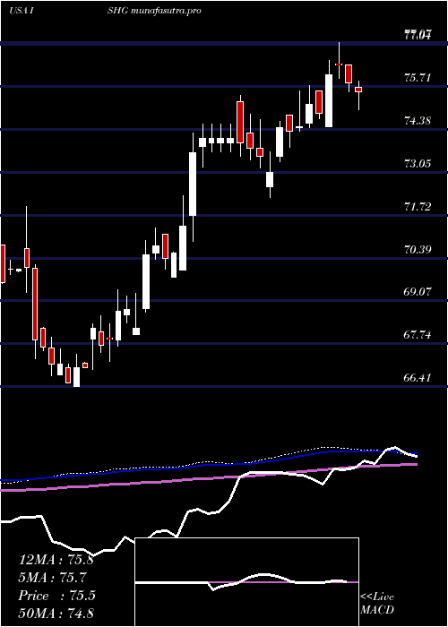Image resolution: width=448 pixels, height=627 pixels.
Task: Click the 71.72 price axis label
Action: pyautogui.click(x=418, y=207)
